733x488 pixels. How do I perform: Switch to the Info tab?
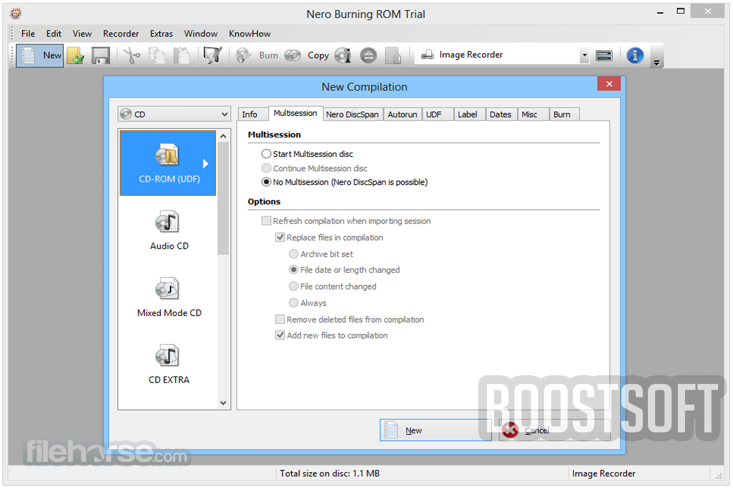click(x=253, y=115)
